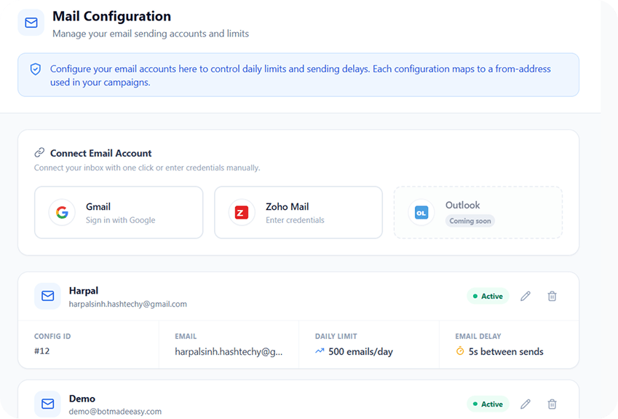The image size is (618, 419).
Task: Click the envelope icon next to Harpal
Action: (x=48, y=296)
